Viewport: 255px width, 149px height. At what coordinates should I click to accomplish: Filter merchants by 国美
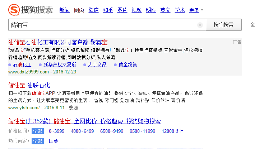pyautogui.click(x=54, y=141)
